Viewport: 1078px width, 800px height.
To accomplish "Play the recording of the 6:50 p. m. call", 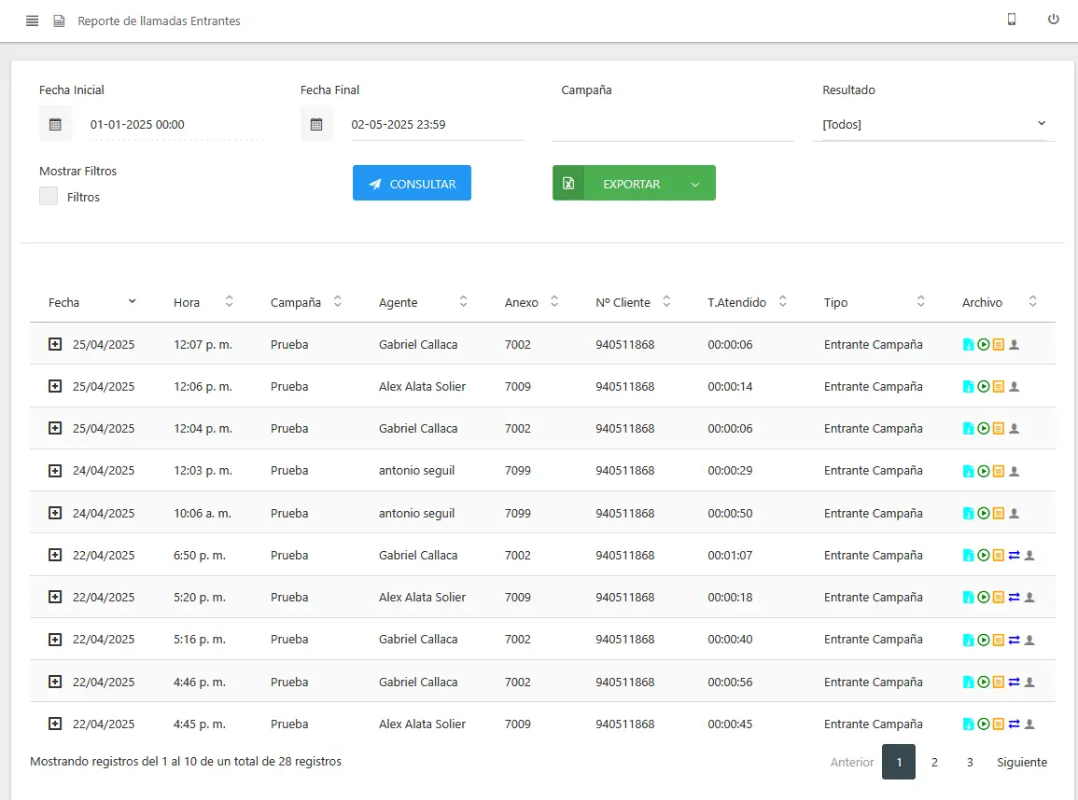I will pyautogui.click(x=983, y=555).
